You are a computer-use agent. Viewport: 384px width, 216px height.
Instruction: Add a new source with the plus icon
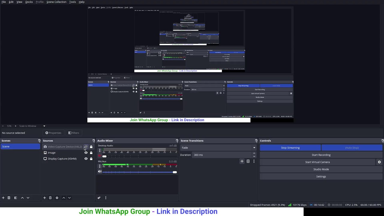click(x=44, y=198)
